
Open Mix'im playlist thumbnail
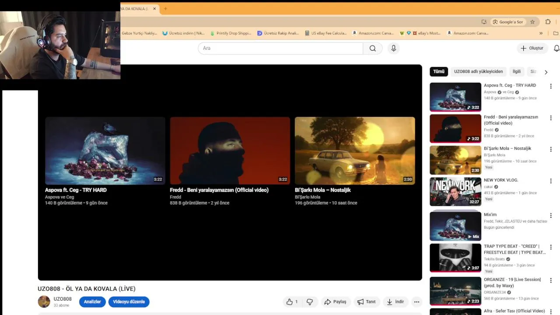tap(455, 226)
